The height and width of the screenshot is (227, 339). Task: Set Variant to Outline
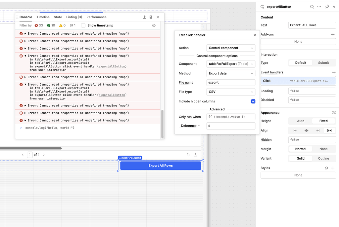click(323, 159)
